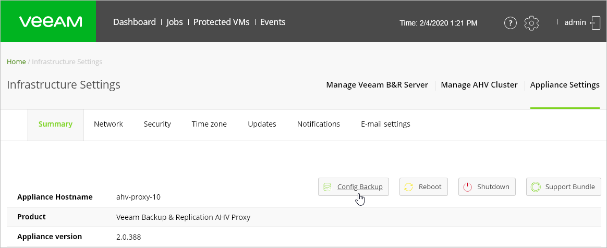Click the Reboot button label
Viewport: 607px width, 248px height.
tap(430, 187)
